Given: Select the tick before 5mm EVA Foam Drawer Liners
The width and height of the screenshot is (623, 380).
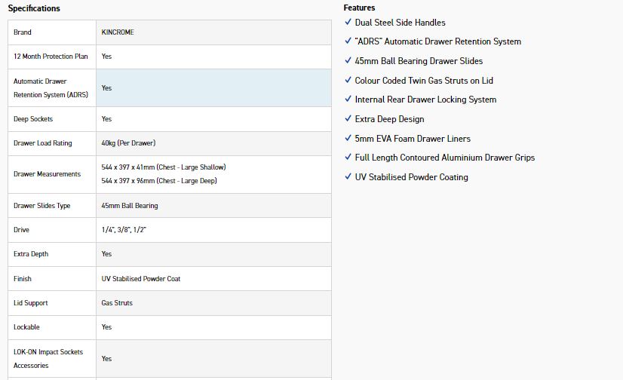Looking at the screenshot, I should click(348, 139).
